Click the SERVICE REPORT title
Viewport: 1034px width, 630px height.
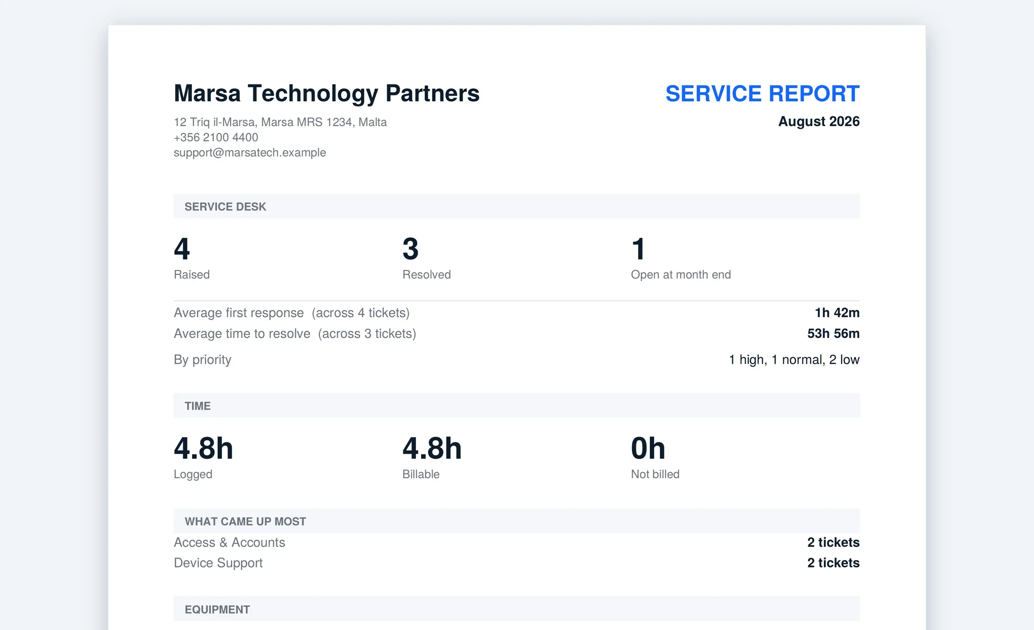tap(762, 94)
